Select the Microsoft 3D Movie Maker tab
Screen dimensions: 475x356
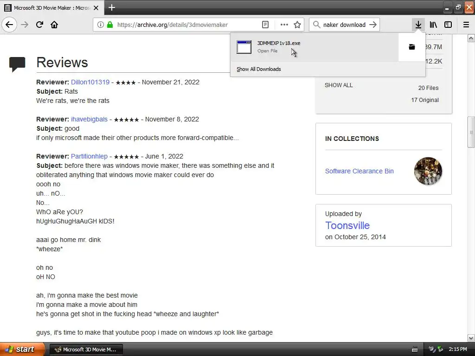(x=52, y=8)
